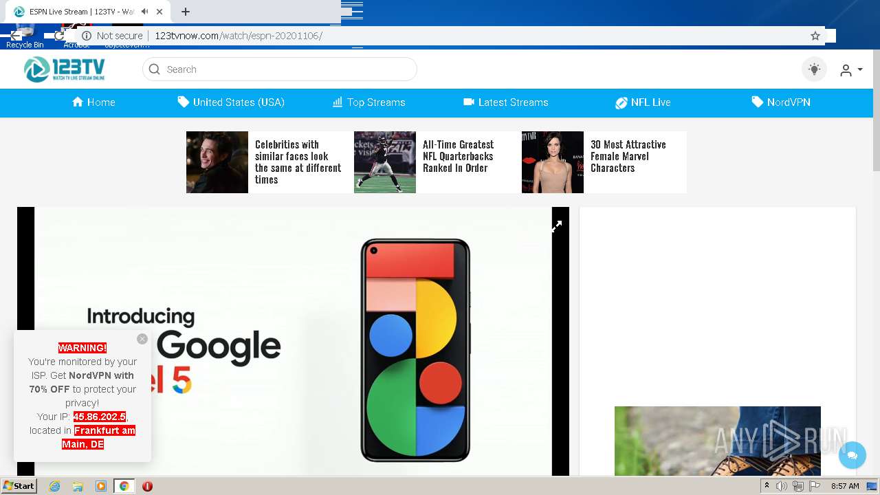Go to Home menu item

coord(93,102)
